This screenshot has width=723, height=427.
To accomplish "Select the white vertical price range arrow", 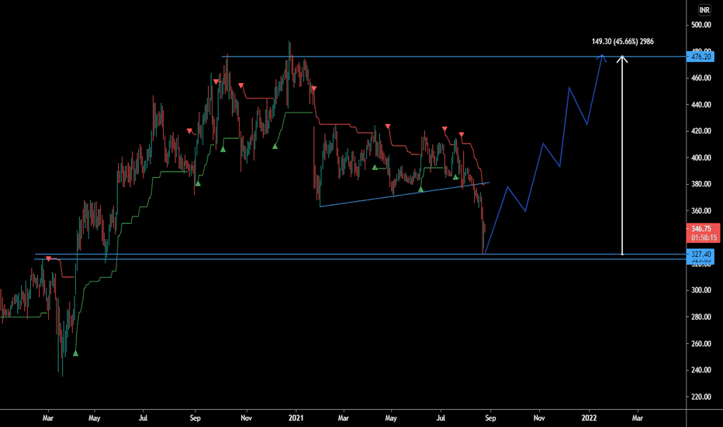I will (622, 155).
